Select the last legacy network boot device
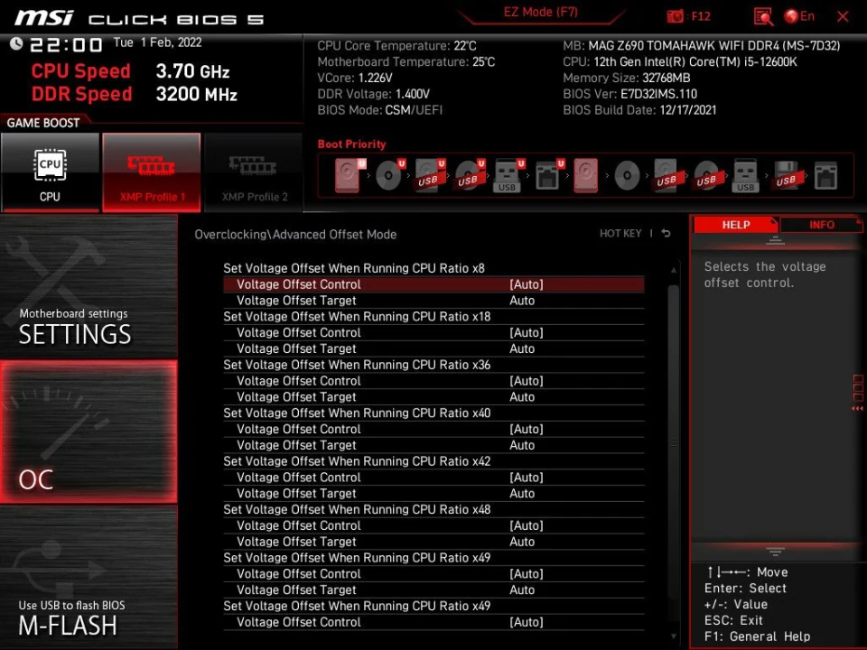Image resolution: width=867 pixels, height=650 pixels. (825, 176)
